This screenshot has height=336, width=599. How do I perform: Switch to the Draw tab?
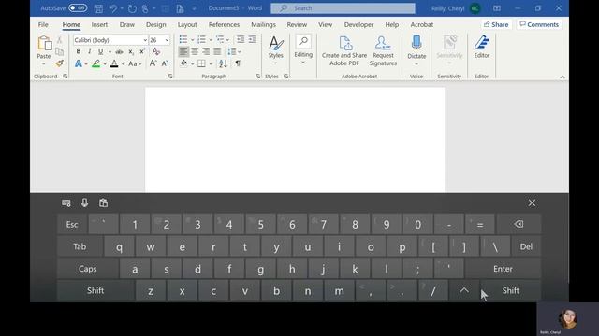tap(127, 24)
